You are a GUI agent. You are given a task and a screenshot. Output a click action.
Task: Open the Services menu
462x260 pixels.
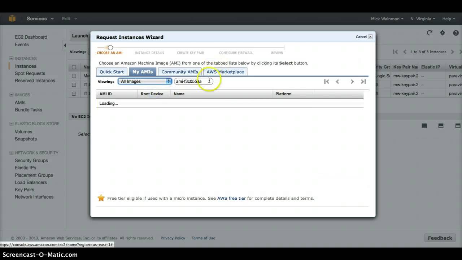point(40,18)
